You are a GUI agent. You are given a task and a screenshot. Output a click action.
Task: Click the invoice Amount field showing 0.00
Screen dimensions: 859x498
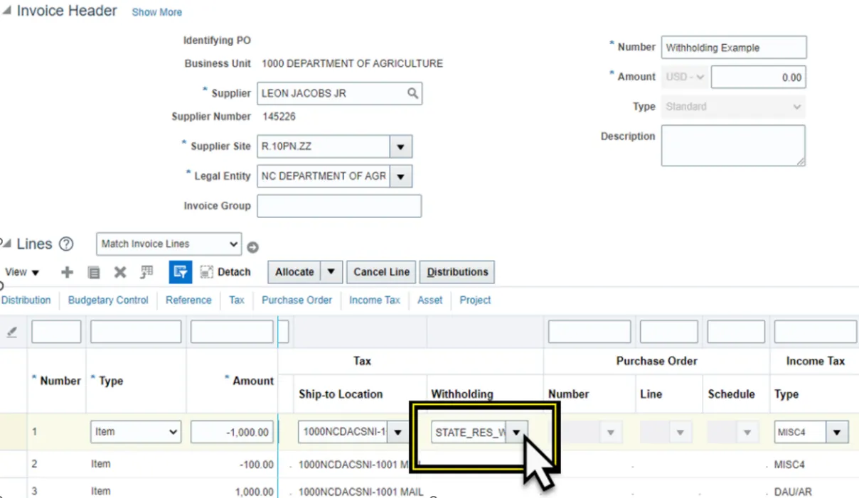click(759, 77)
